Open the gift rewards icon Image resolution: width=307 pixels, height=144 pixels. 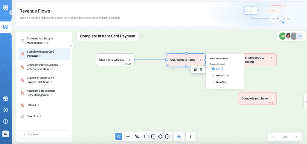click(5, 98)
